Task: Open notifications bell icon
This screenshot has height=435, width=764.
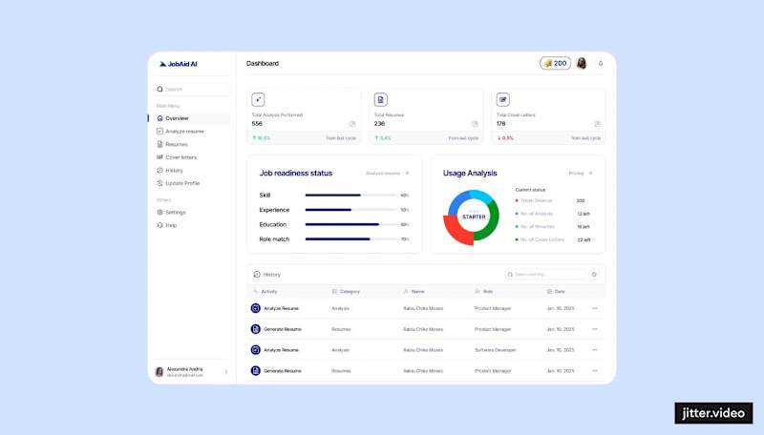Action: [x=601, y=64]
